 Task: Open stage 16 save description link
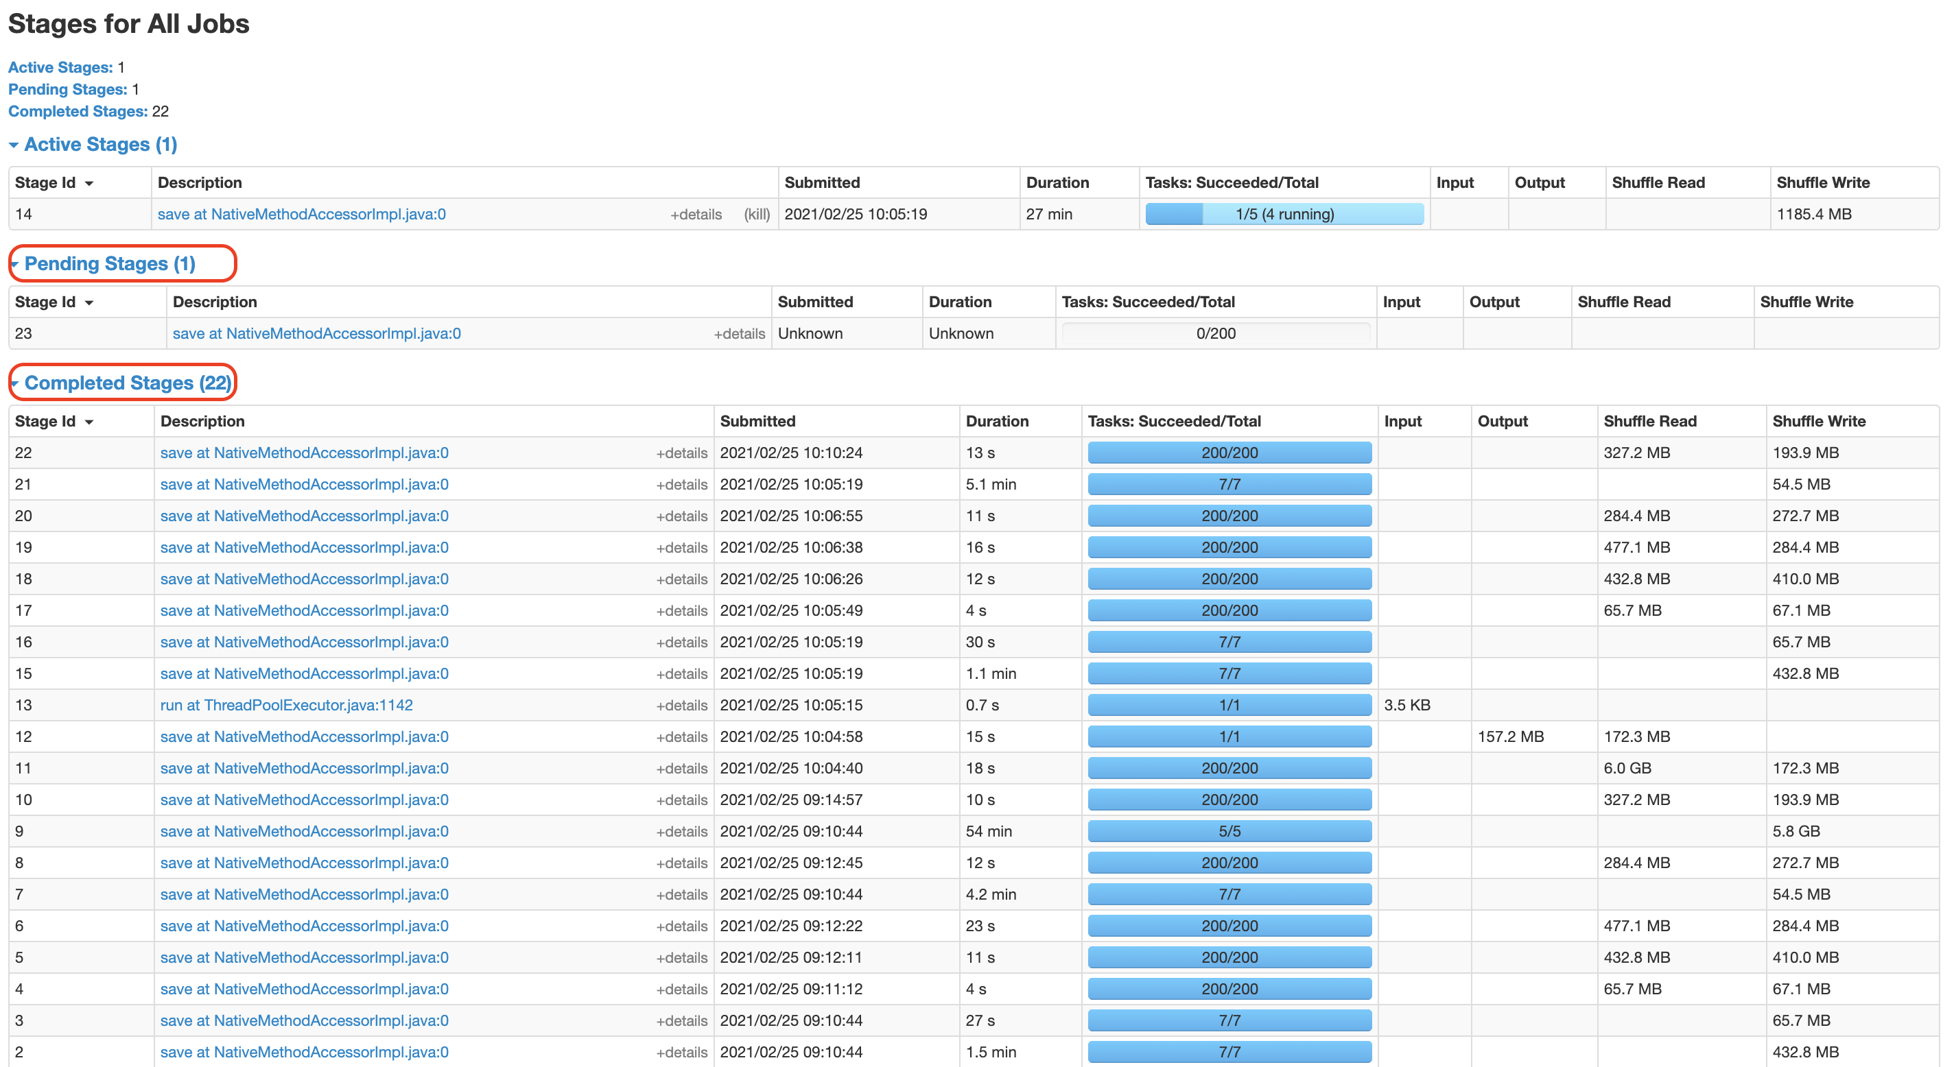304,642
